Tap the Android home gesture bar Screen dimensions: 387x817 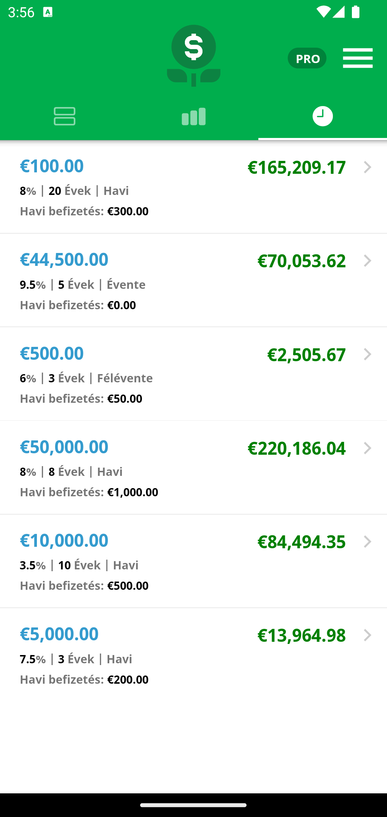point(193,805)
